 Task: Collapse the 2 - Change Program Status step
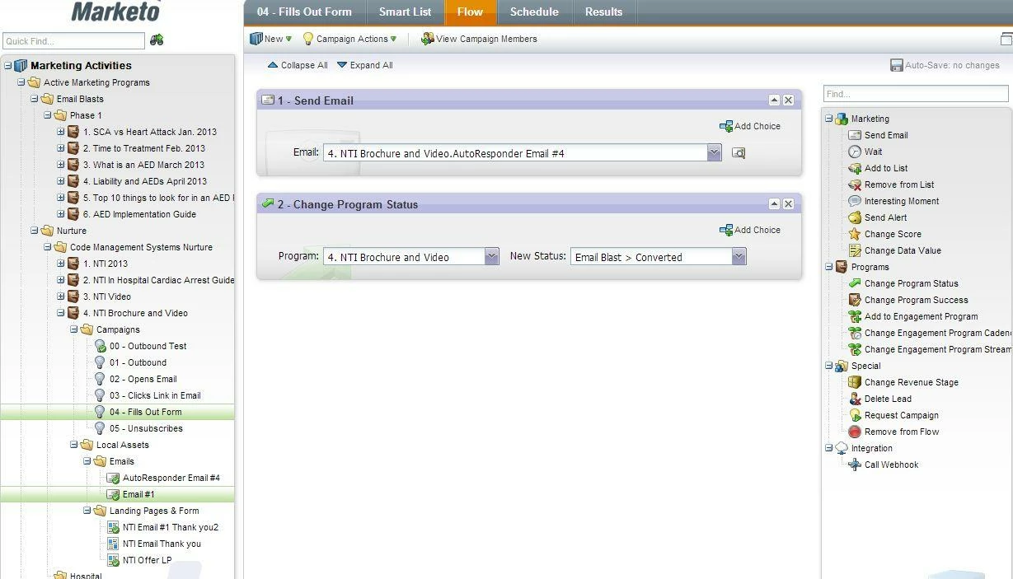[774, 204]
